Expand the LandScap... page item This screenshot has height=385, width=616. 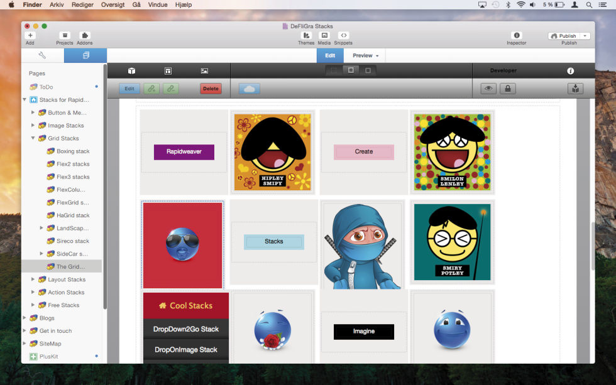point(41,228)
